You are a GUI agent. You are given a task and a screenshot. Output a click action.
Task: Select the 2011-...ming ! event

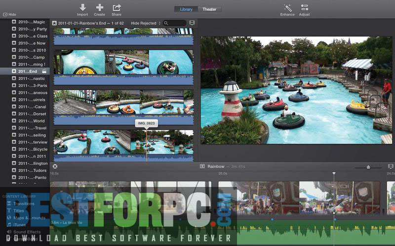(32, 64)
